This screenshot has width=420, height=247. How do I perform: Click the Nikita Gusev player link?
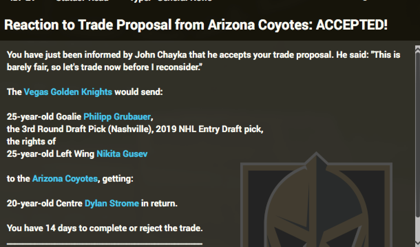tap(122, 154)
